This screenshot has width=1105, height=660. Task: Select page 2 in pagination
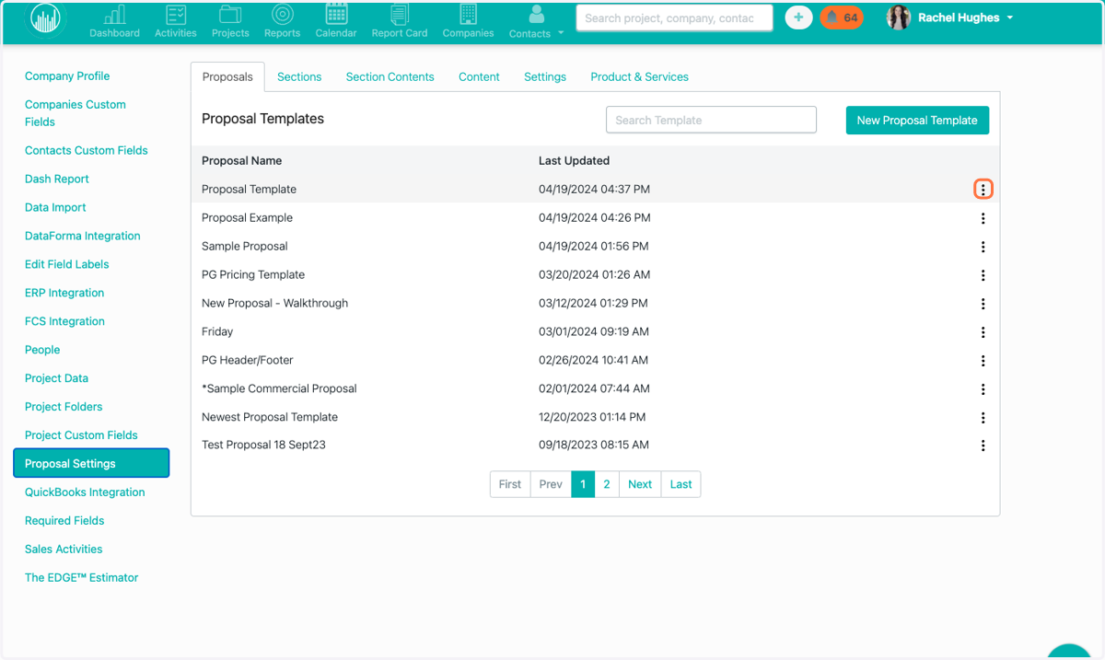[x=607, y=484]
